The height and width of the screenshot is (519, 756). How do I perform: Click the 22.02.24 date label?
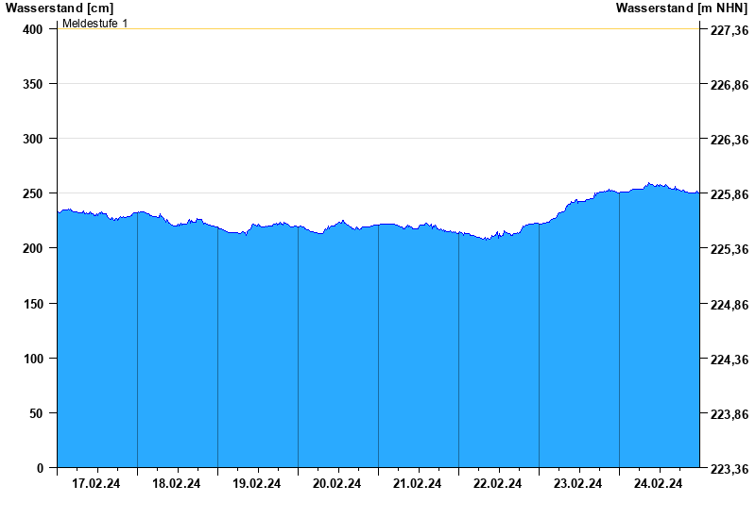(498, 484)
